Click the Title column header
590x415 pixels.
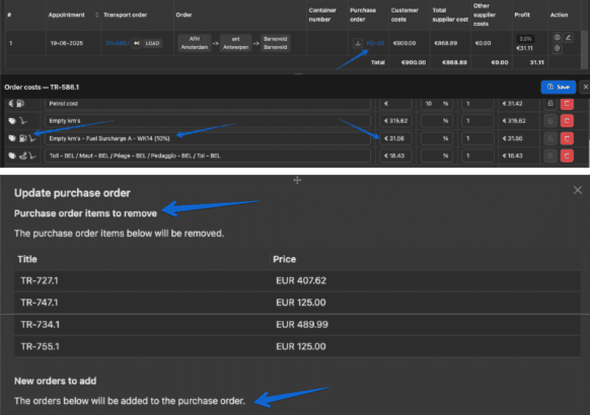[27, 259]
